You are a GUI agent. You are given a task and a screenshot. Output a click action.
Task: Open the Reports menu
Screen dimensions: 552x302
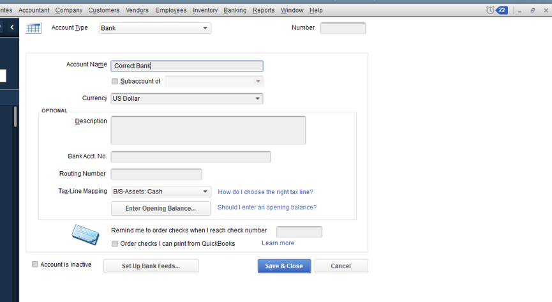pyautogui.click(x=264, y=10)
